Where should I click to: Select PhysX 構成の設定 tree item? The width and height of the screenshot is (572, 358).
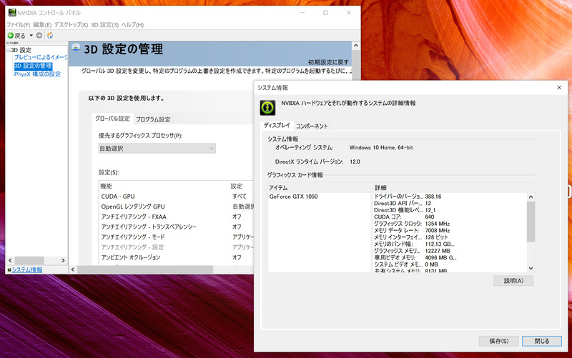[x=38, y=74]
